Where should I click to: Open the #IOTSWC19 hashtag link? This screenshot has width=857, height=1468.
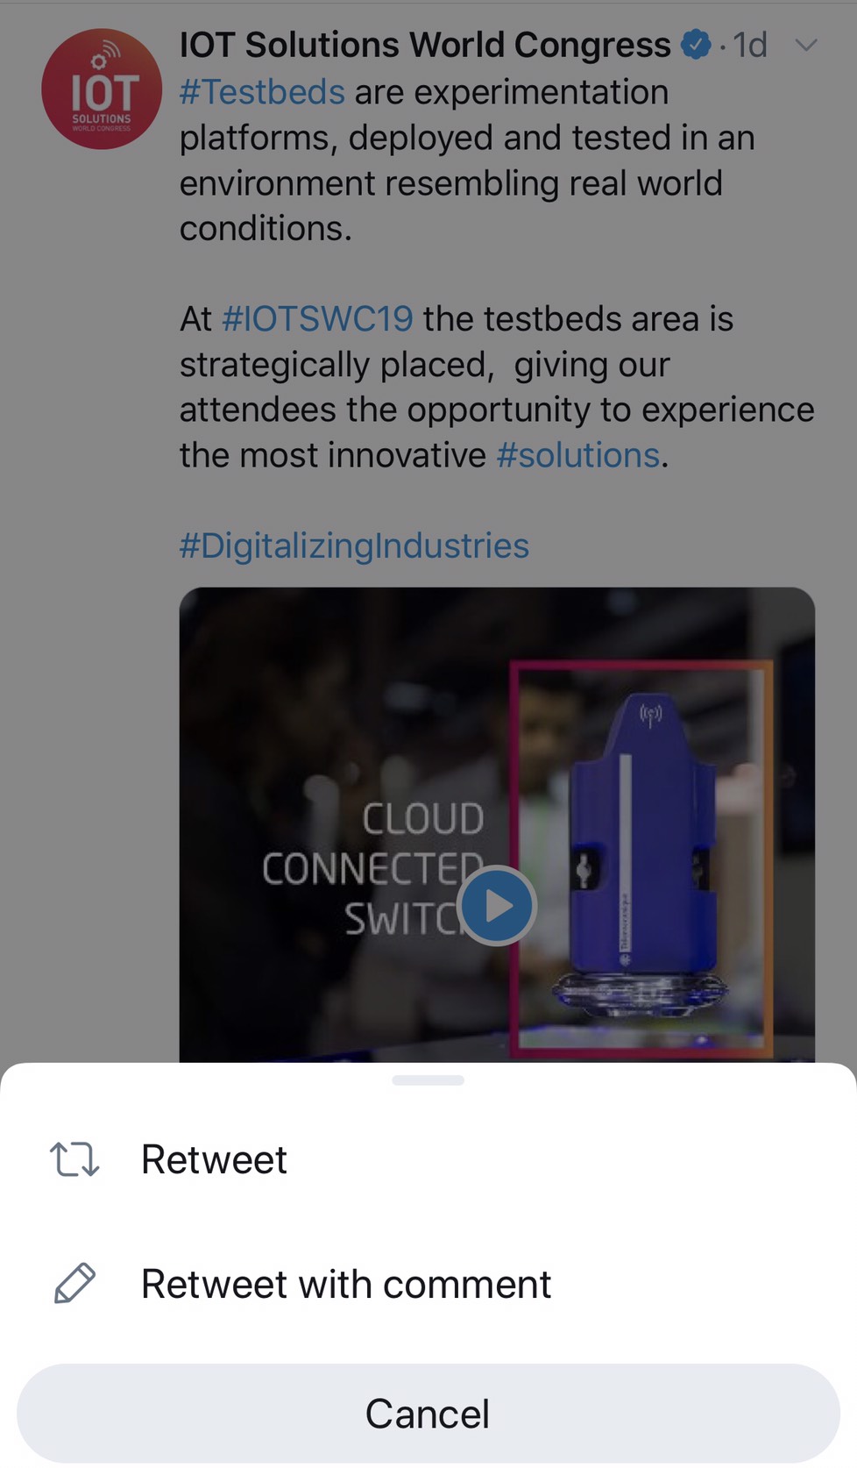click(x=317, y=319)
